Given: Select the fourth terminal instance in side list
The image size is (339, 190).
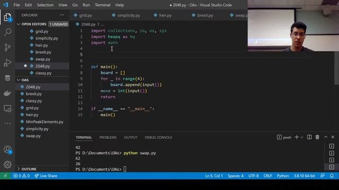Looking at the screenshot, I should tap(332, 167).
